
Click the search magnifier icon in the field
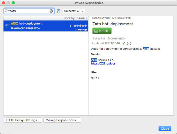click(6, 11)
